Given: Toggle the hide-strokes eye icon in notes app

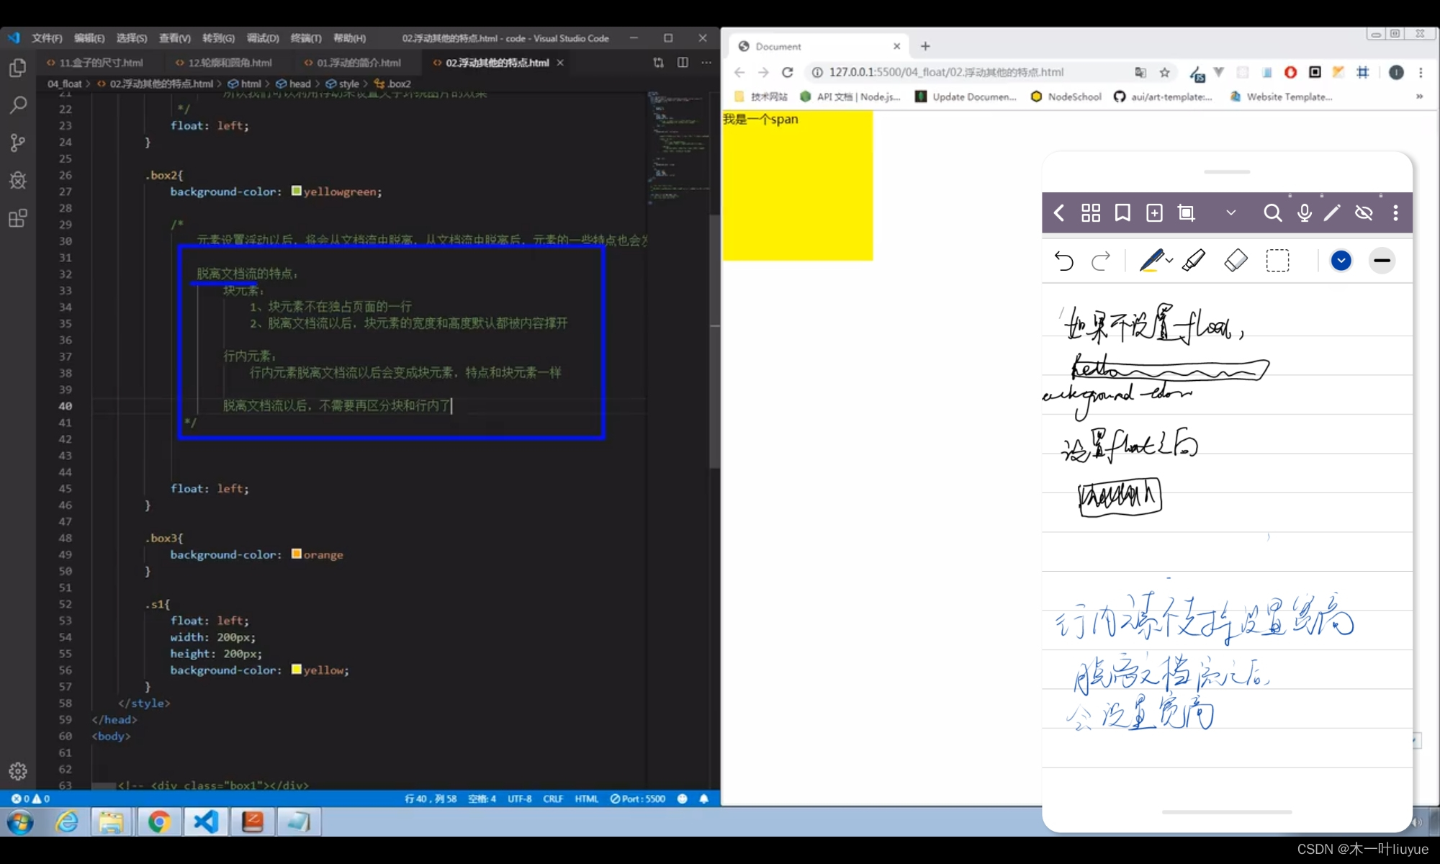Looking at the screenshot, I should tap(1364, 212).
